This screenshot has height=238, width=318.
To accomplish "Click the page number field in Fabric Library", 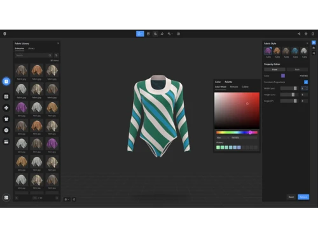I will click(35, 198).
